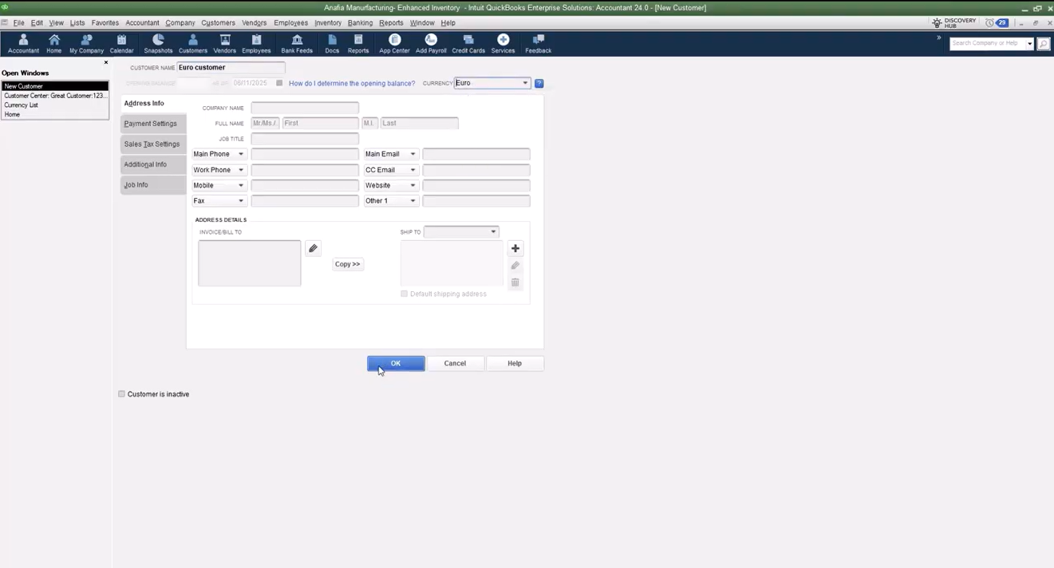Viewport: 1054px width, 568px height.
Task: Click the pencil edit icon for Invoice/Bill To
Action: click(x=313, y=249)
